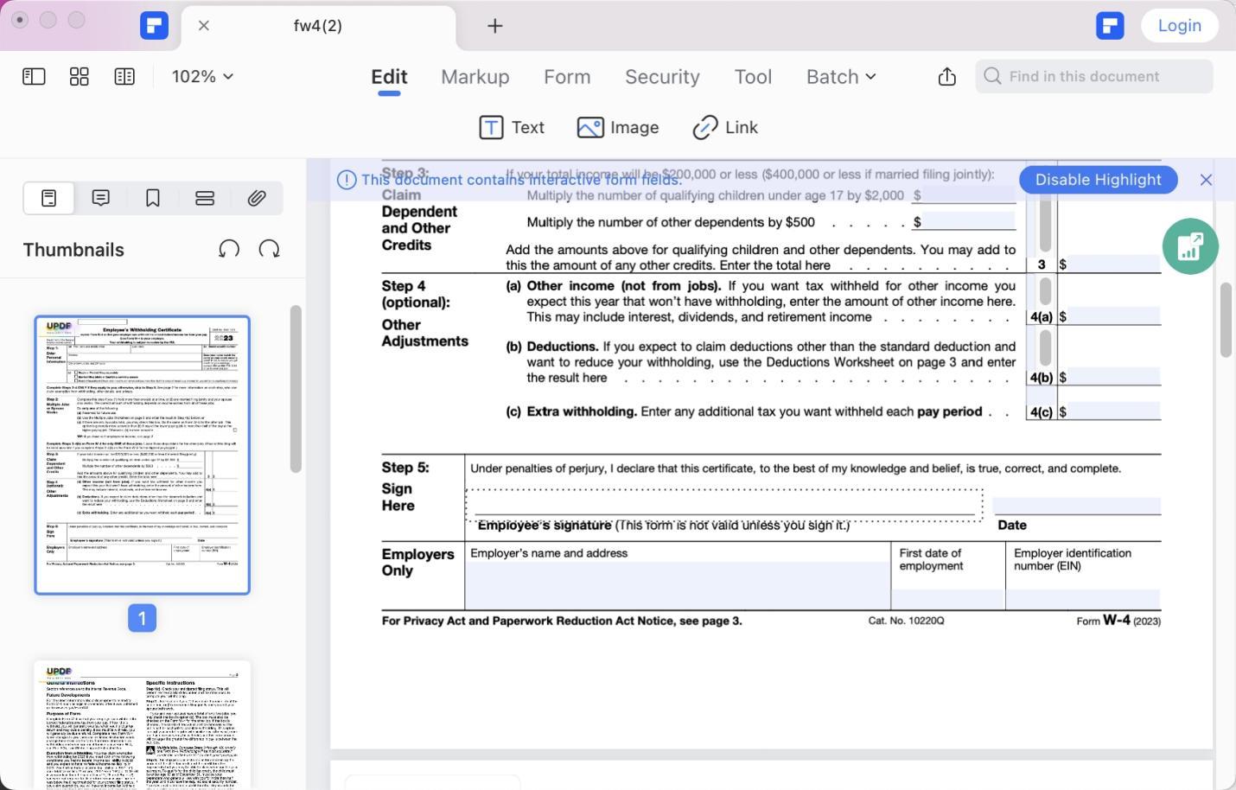Click the PDFelement home icon
Viewport: 1236px width, 790px height.
point(154,25)
